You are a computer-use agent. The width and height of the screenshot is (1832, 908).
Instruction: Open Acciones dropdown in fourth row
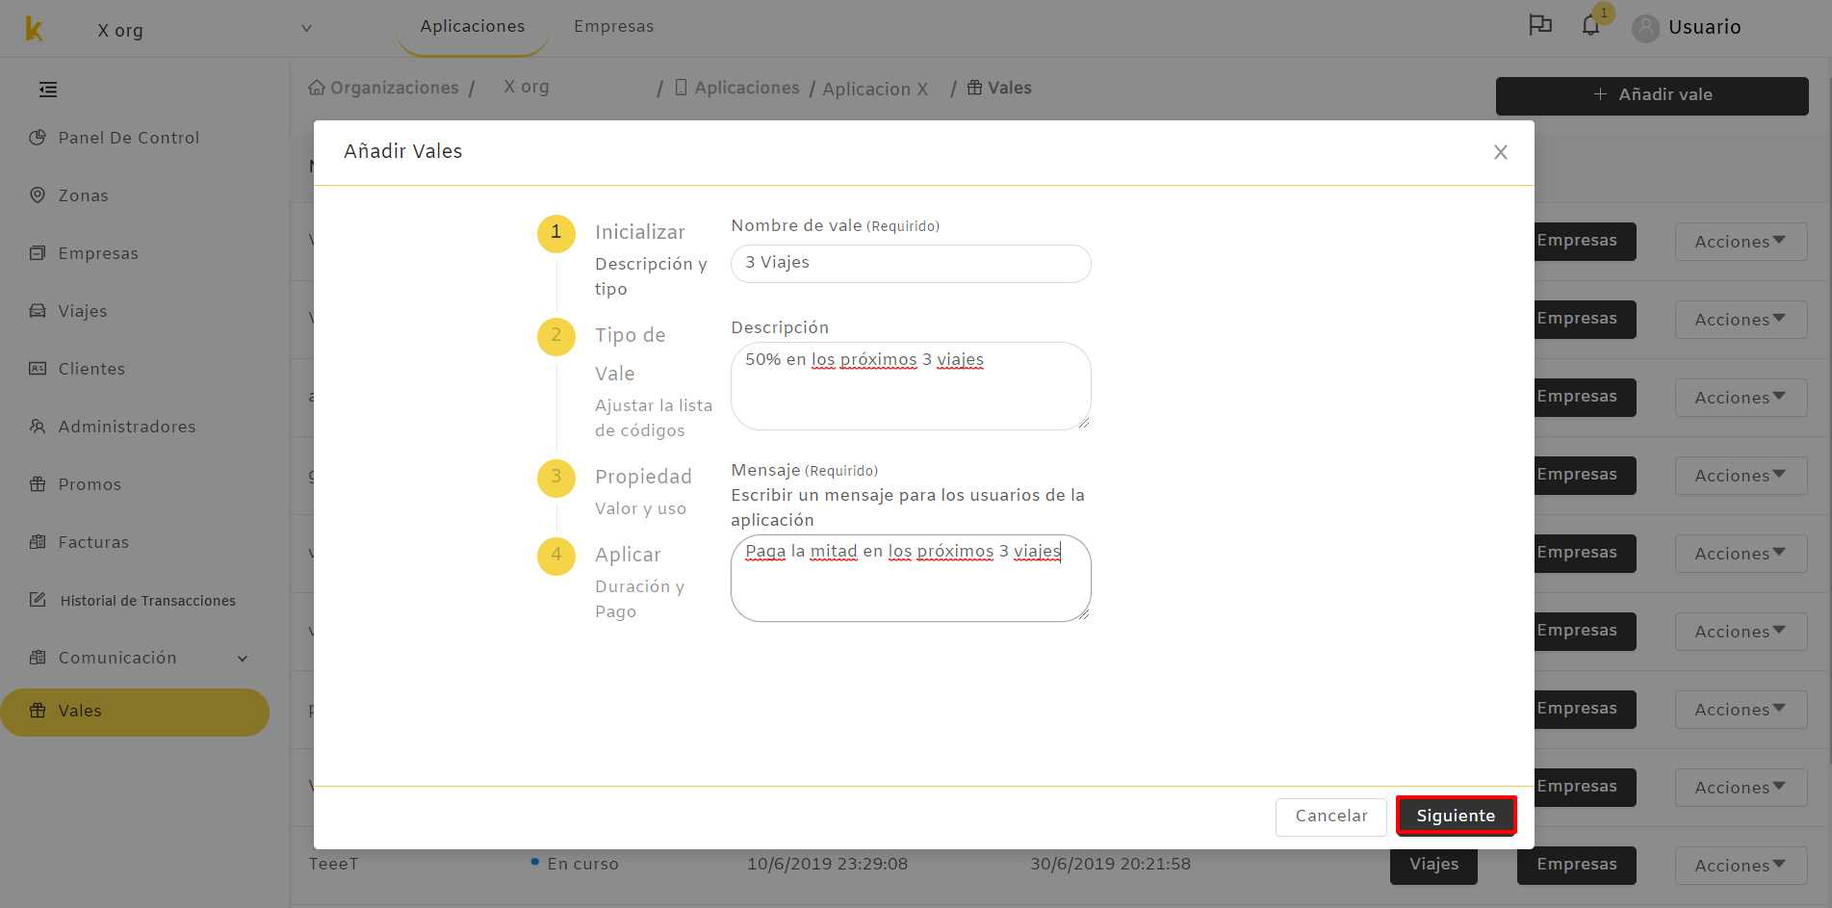click(x=1741, y=476)
